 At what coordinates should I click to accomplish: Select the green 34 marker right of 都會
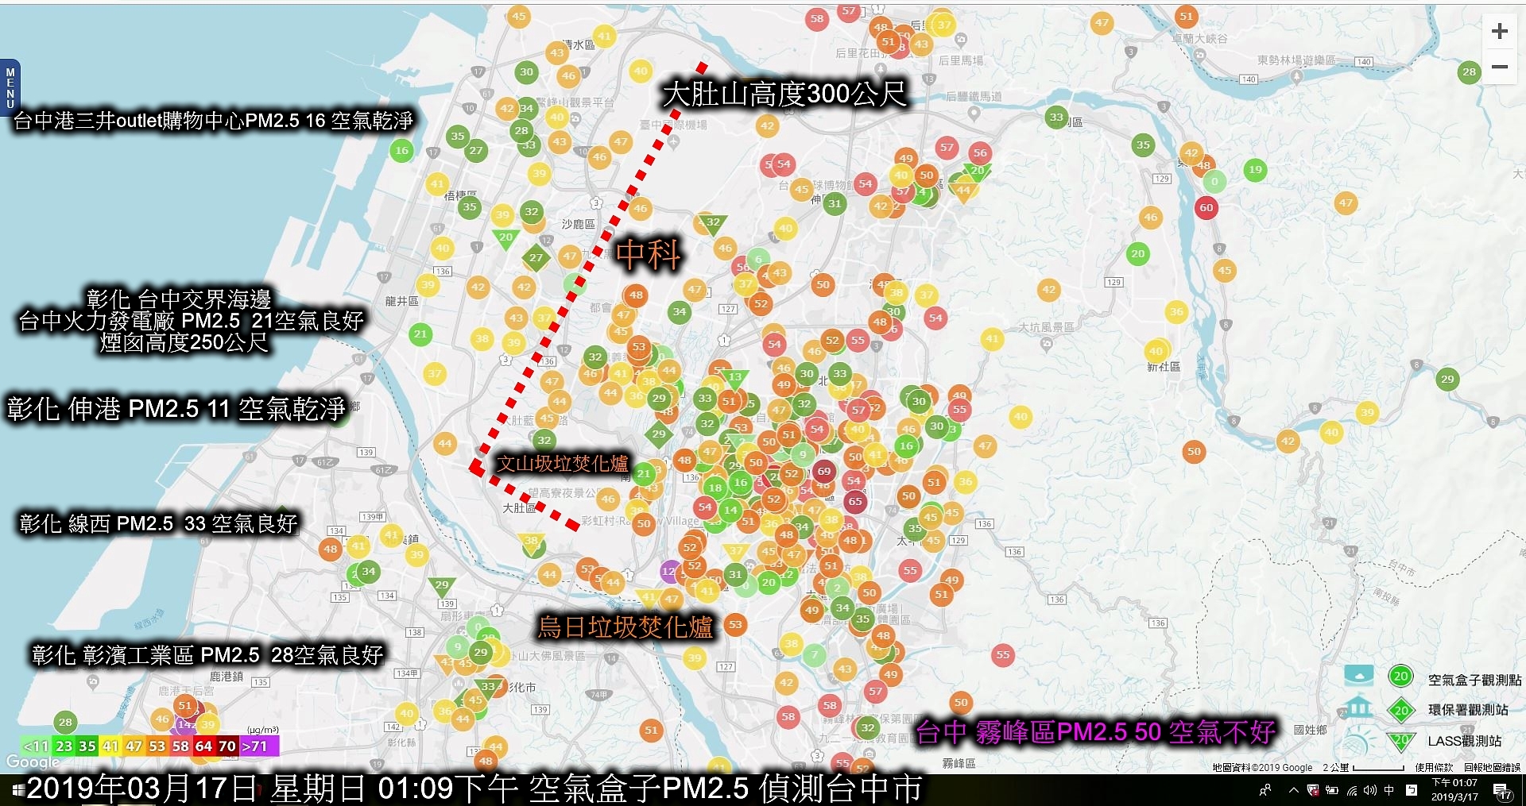[x=679, y=311]
